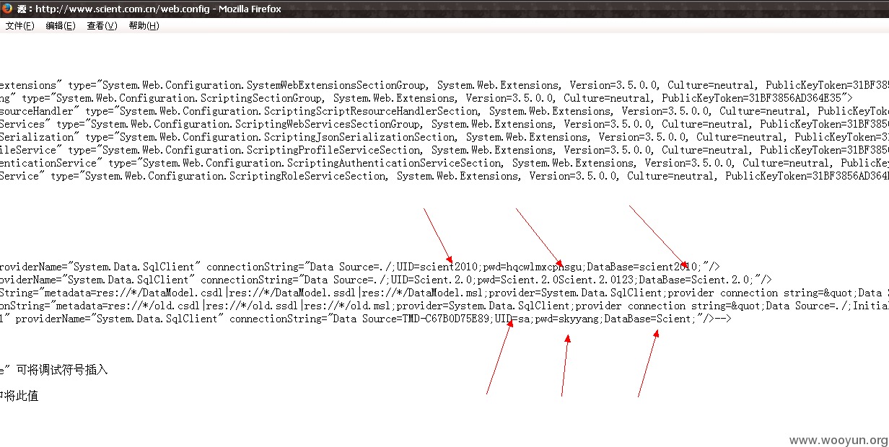The width and height of the screenshot is (889, 447).
Task: Open the 帮助(H) menu
Action: point(144,26)
